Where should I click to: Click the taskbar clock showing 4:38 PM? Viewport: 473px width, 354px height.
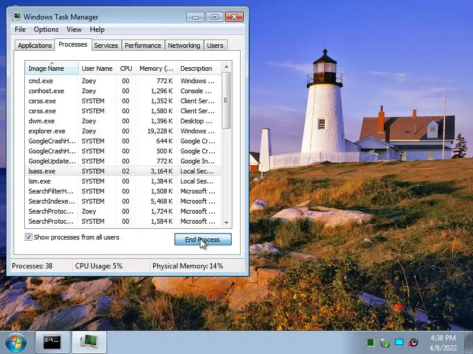[443, 343]
